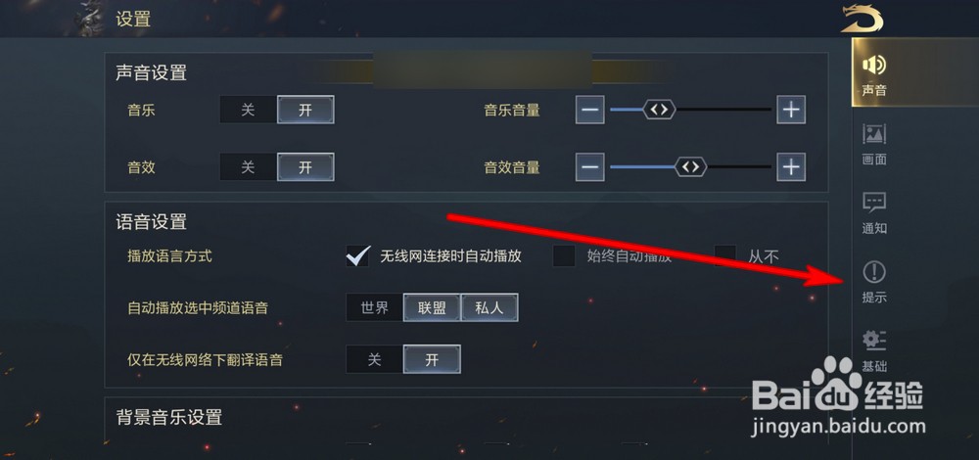The image size is (979, 460).
Task: Decrease 音乐音量 with the minus button
Action: tap(590, 111)
